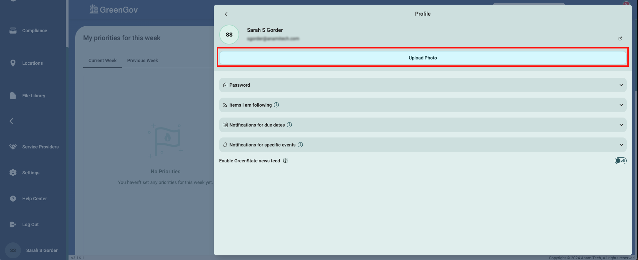Expand the Password section

422,85
